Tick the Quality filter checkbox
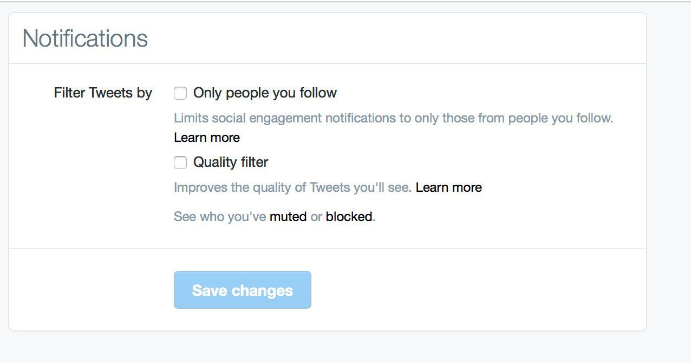Viewport: 691px width, 363px height. point(180,163)
